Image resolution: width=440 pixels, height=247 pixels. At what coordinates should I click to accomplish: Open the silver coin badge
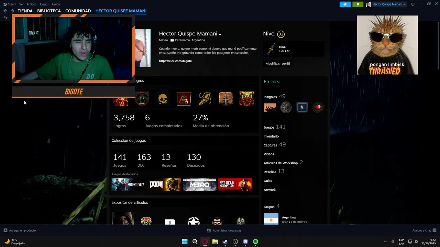pyautogui.click(x=286, y=107)
